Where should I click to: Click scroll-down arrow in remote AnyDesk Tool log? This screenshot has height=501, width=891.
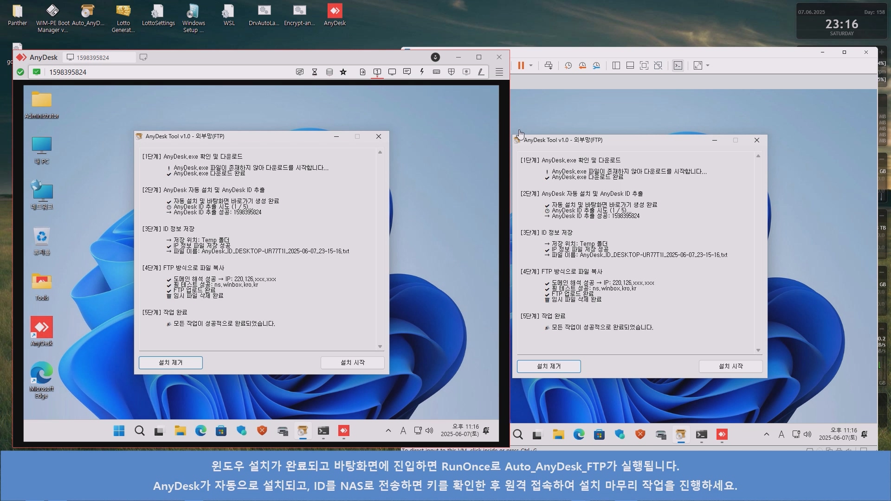tap(380, 347)
